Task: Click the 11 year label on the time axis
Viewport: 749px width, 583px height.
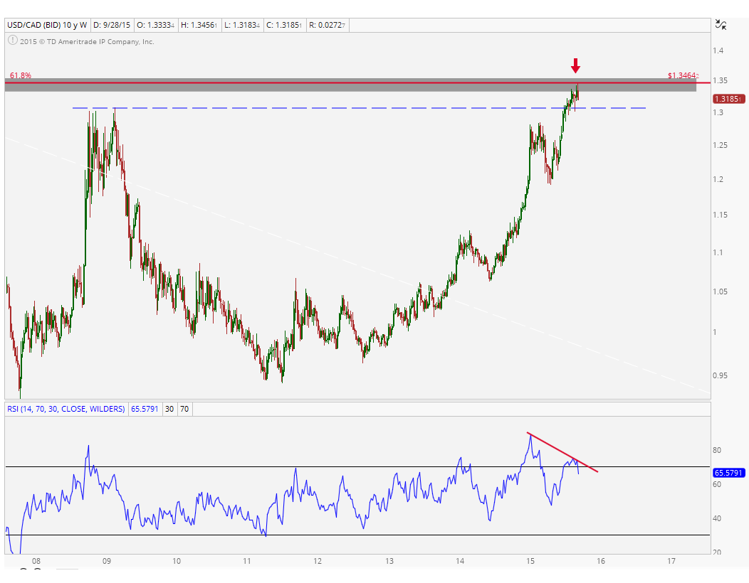Action: coord(247,561)
